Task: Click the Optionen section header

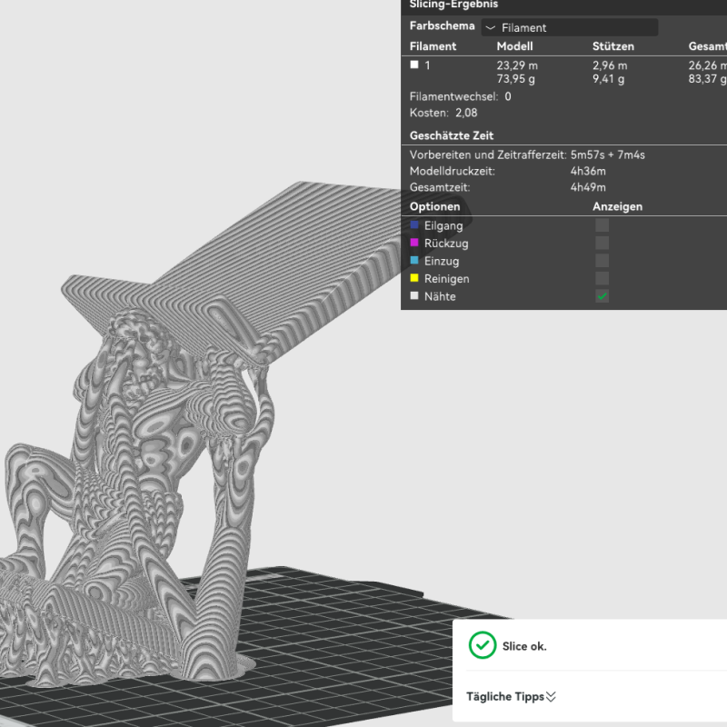Action: point(434,206)
